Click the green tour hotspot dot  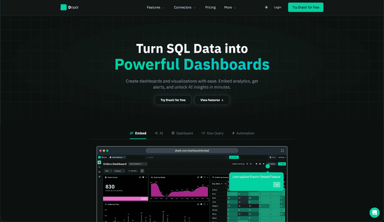268,166
